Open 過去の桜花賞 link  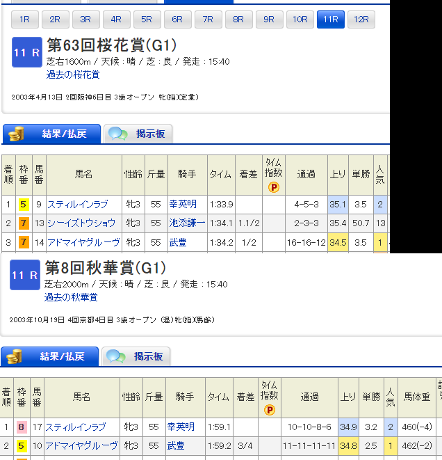(x=72, y=74)
